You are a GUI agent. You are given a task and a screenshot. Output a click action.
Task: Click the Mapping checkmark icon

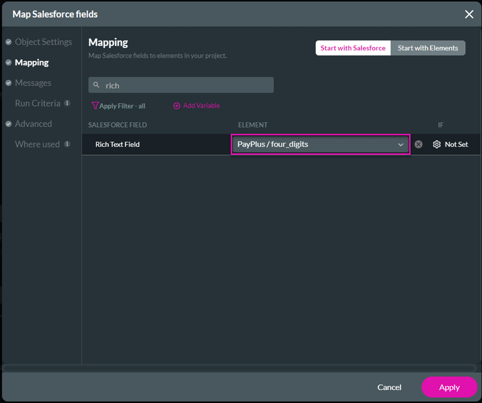[8, 62]
